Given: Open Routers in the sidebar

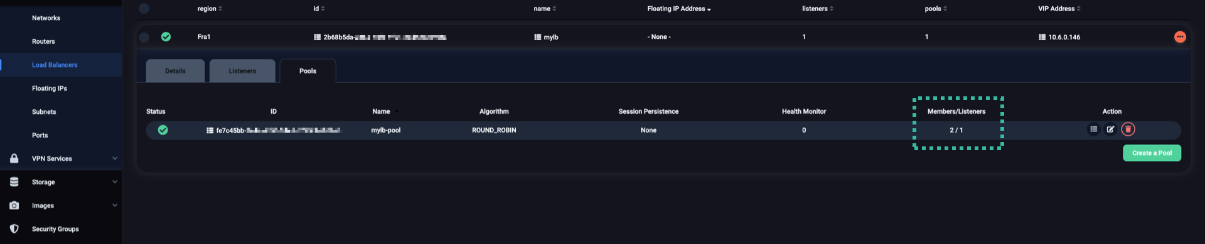Looking at the screenshot, I should [43, 41].
